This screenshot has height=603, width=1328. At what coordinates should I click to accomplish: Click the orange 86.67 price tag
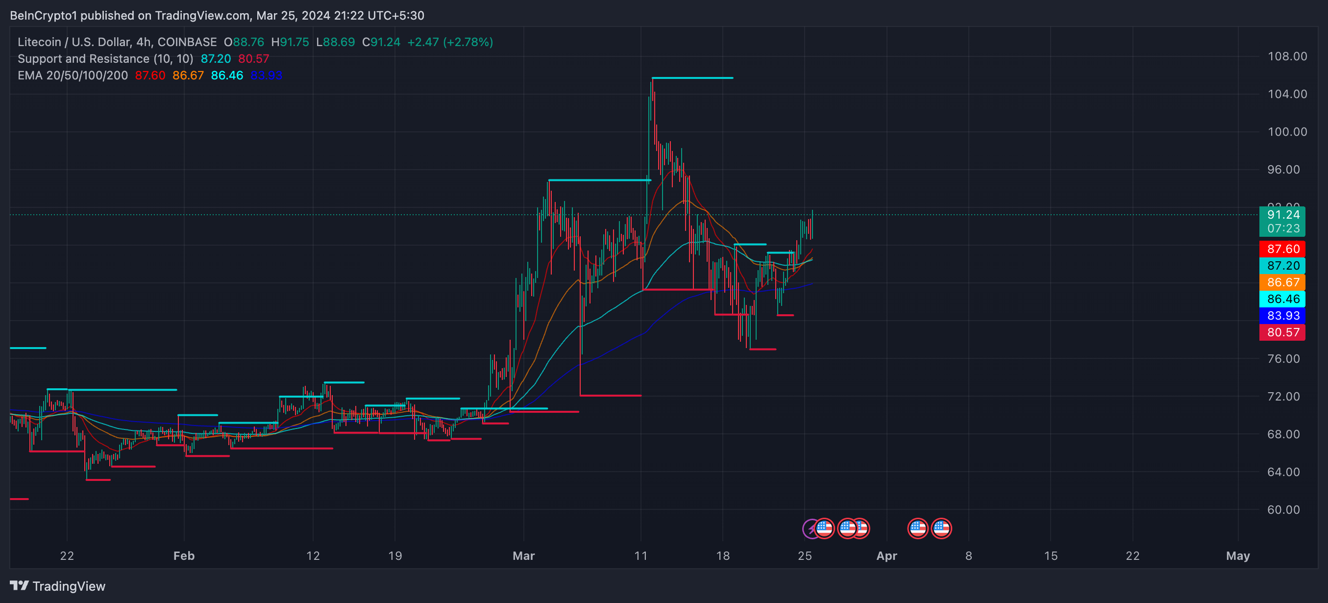tap(1282, 282)
